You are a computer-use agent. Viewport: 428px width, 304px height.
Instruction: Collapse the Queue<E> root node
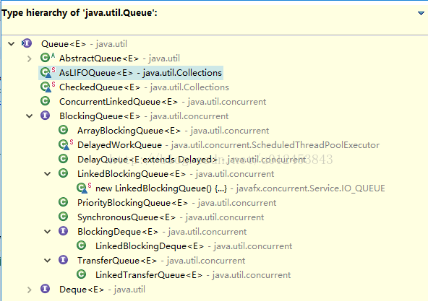(11, 43)
